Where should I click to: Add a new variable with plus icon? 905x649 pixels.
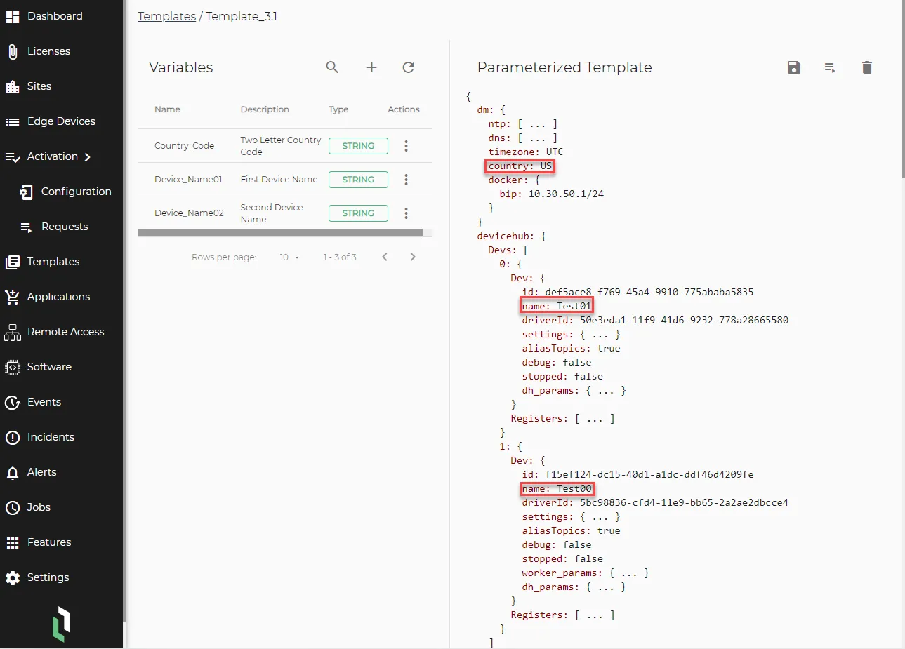point(371,67)
